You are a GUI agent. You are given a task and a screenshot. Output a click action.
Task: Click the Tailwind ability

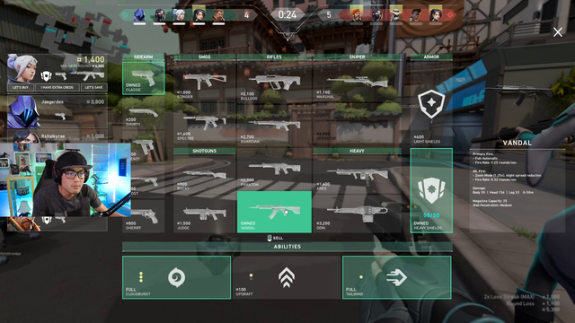(396, 277)
